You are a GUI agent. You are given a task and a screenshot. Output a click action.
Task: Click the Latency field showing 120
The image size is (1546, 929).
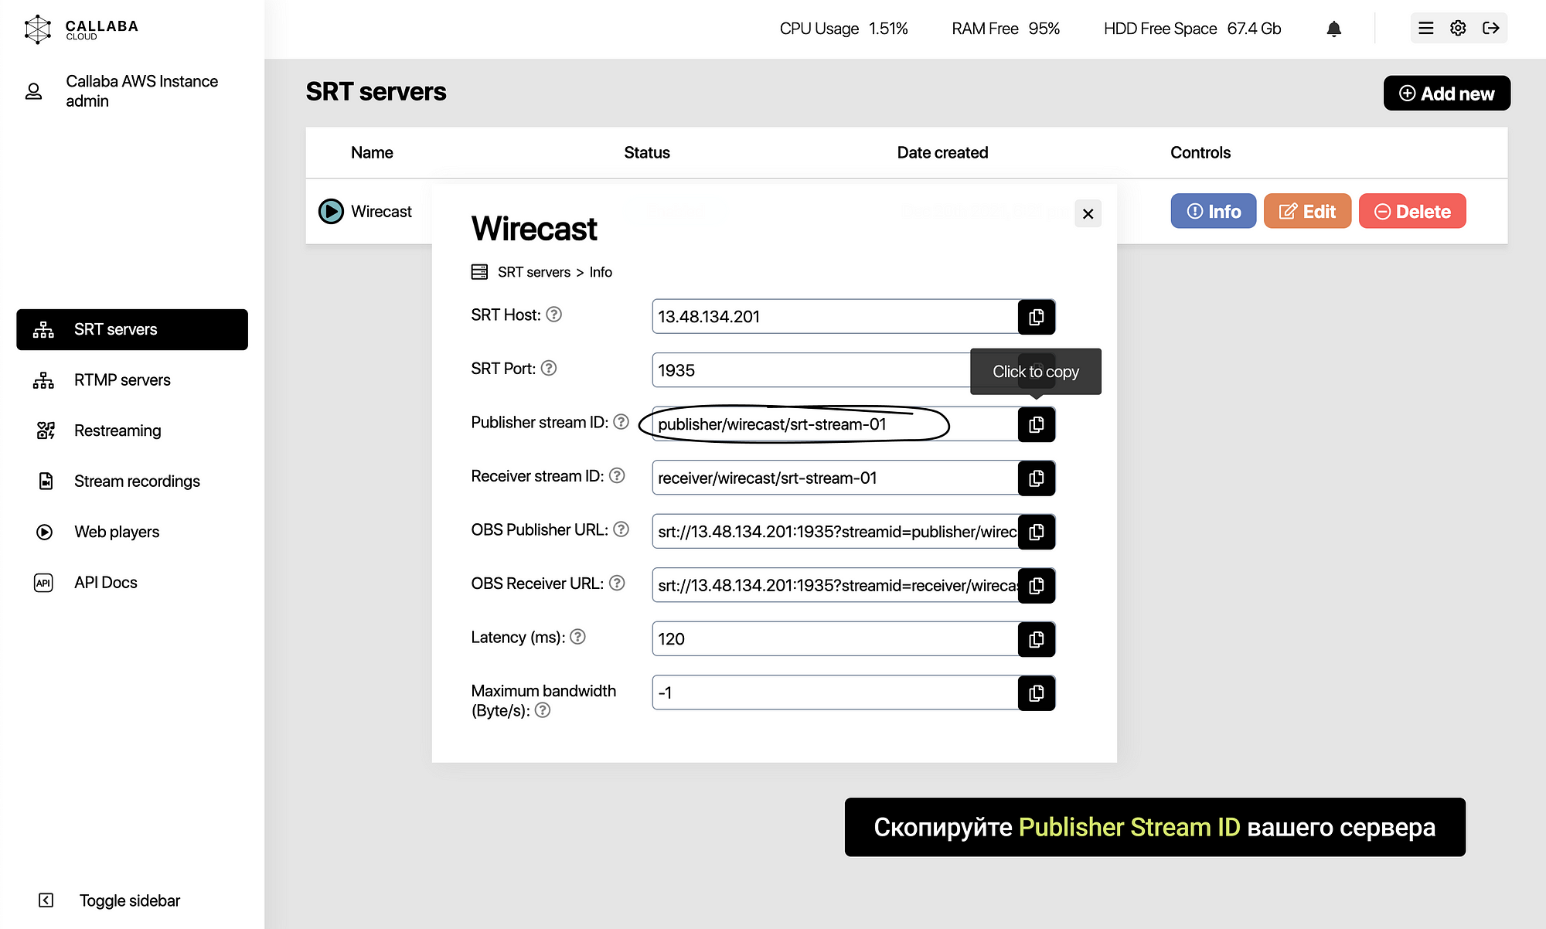coord(835,639)
